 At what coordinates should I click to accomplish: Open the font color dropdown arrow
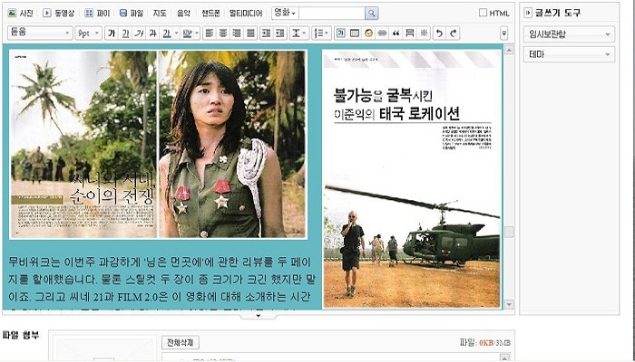click(176, 33)
